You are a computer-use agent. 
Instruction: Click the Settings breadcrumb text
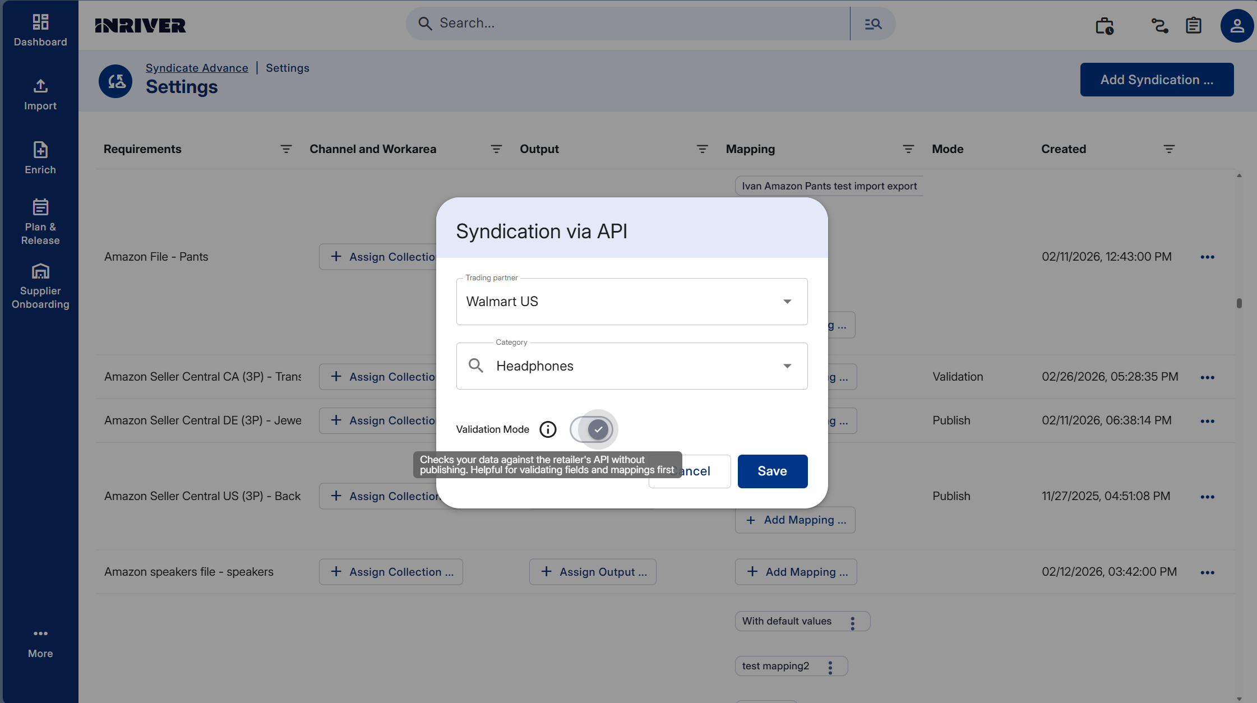[x=288, y=68]
